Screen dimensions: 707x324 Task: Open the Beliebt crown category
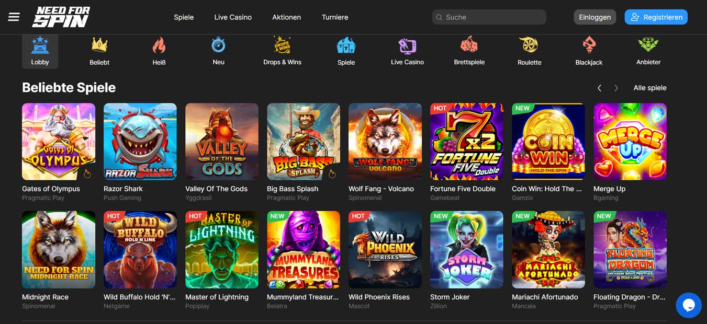[99, 50]
